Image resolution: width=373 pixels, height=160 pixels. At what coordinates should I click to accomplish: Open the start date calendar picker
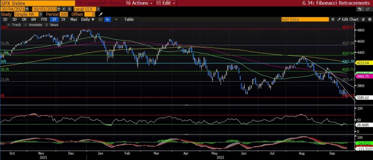pos(27,8)
